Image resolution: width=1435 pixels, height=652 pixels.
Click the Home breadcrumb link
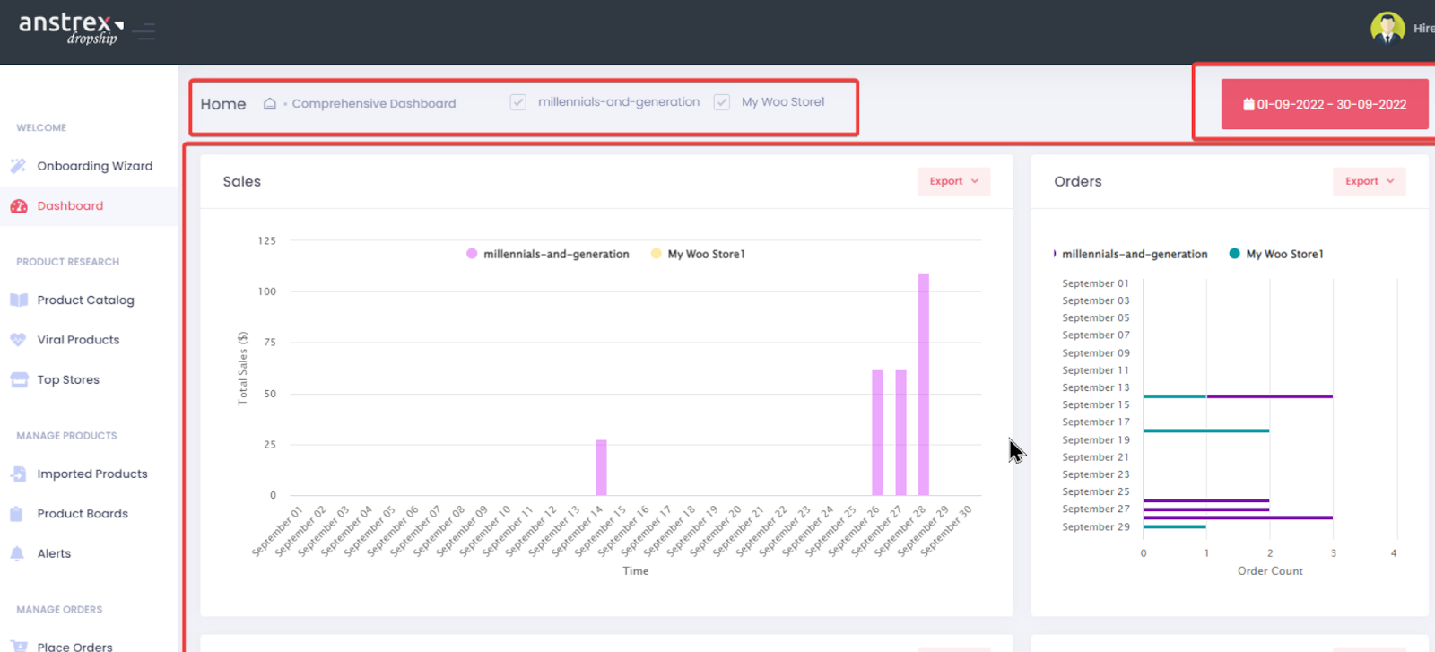click(223, 104)
